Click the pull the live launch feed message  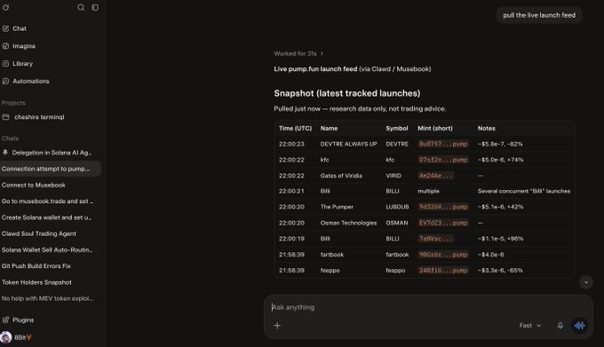coord(539,15)
